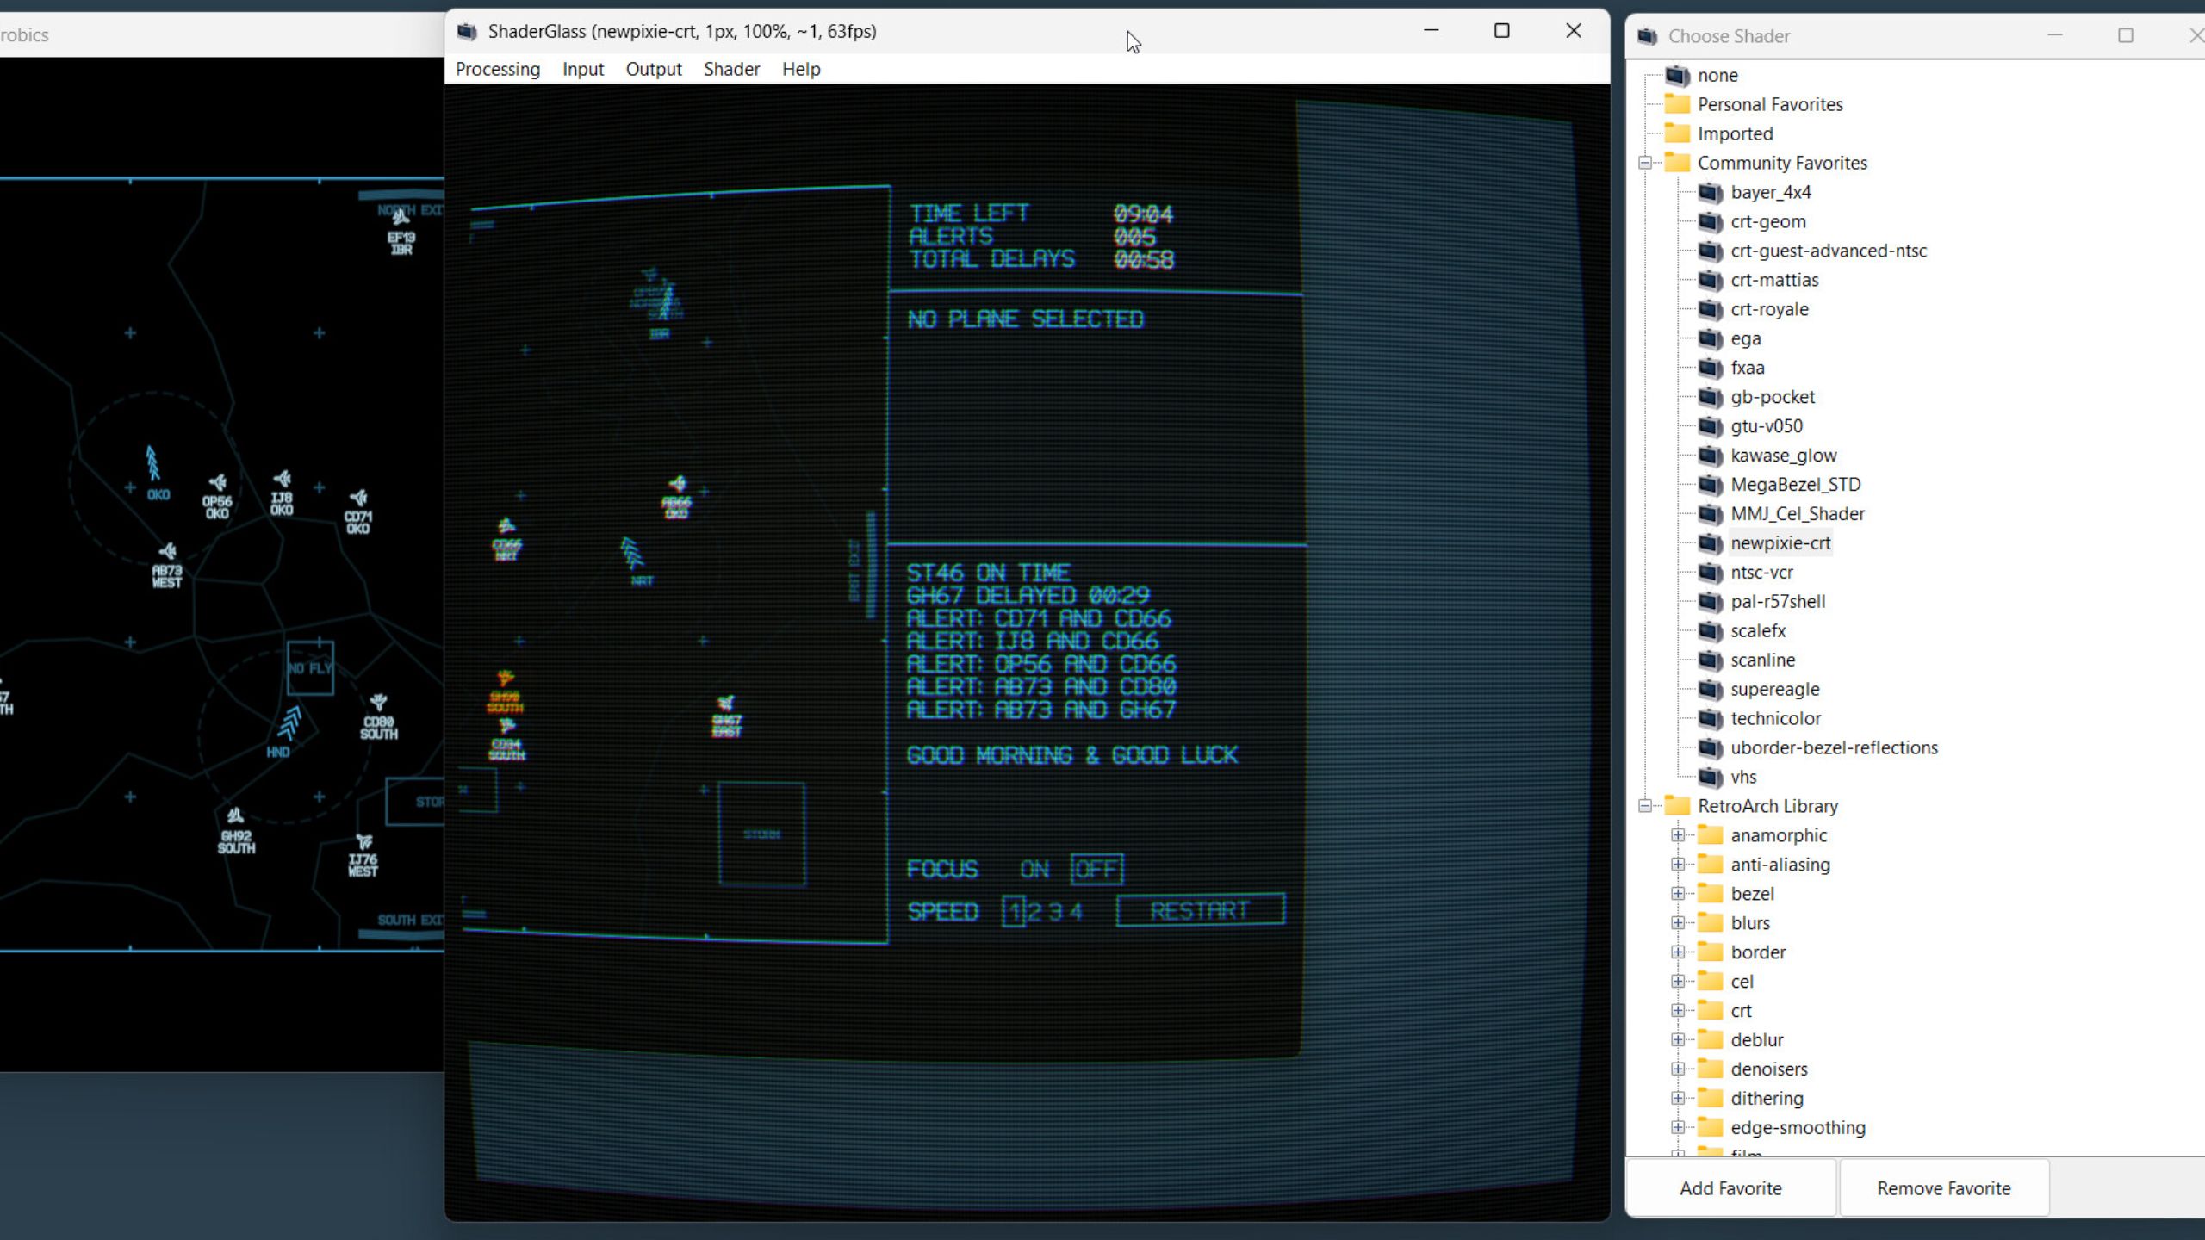Select the pal-r57shell shader entry

pyautogui.click(x=1778, y=602)
